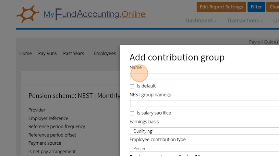
Task: Go to the payroll Home tab
Action: (x=25, y=53)
